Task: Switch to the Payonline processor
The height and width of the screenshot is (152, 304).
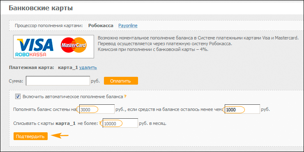Action: (x=128, y=25)
